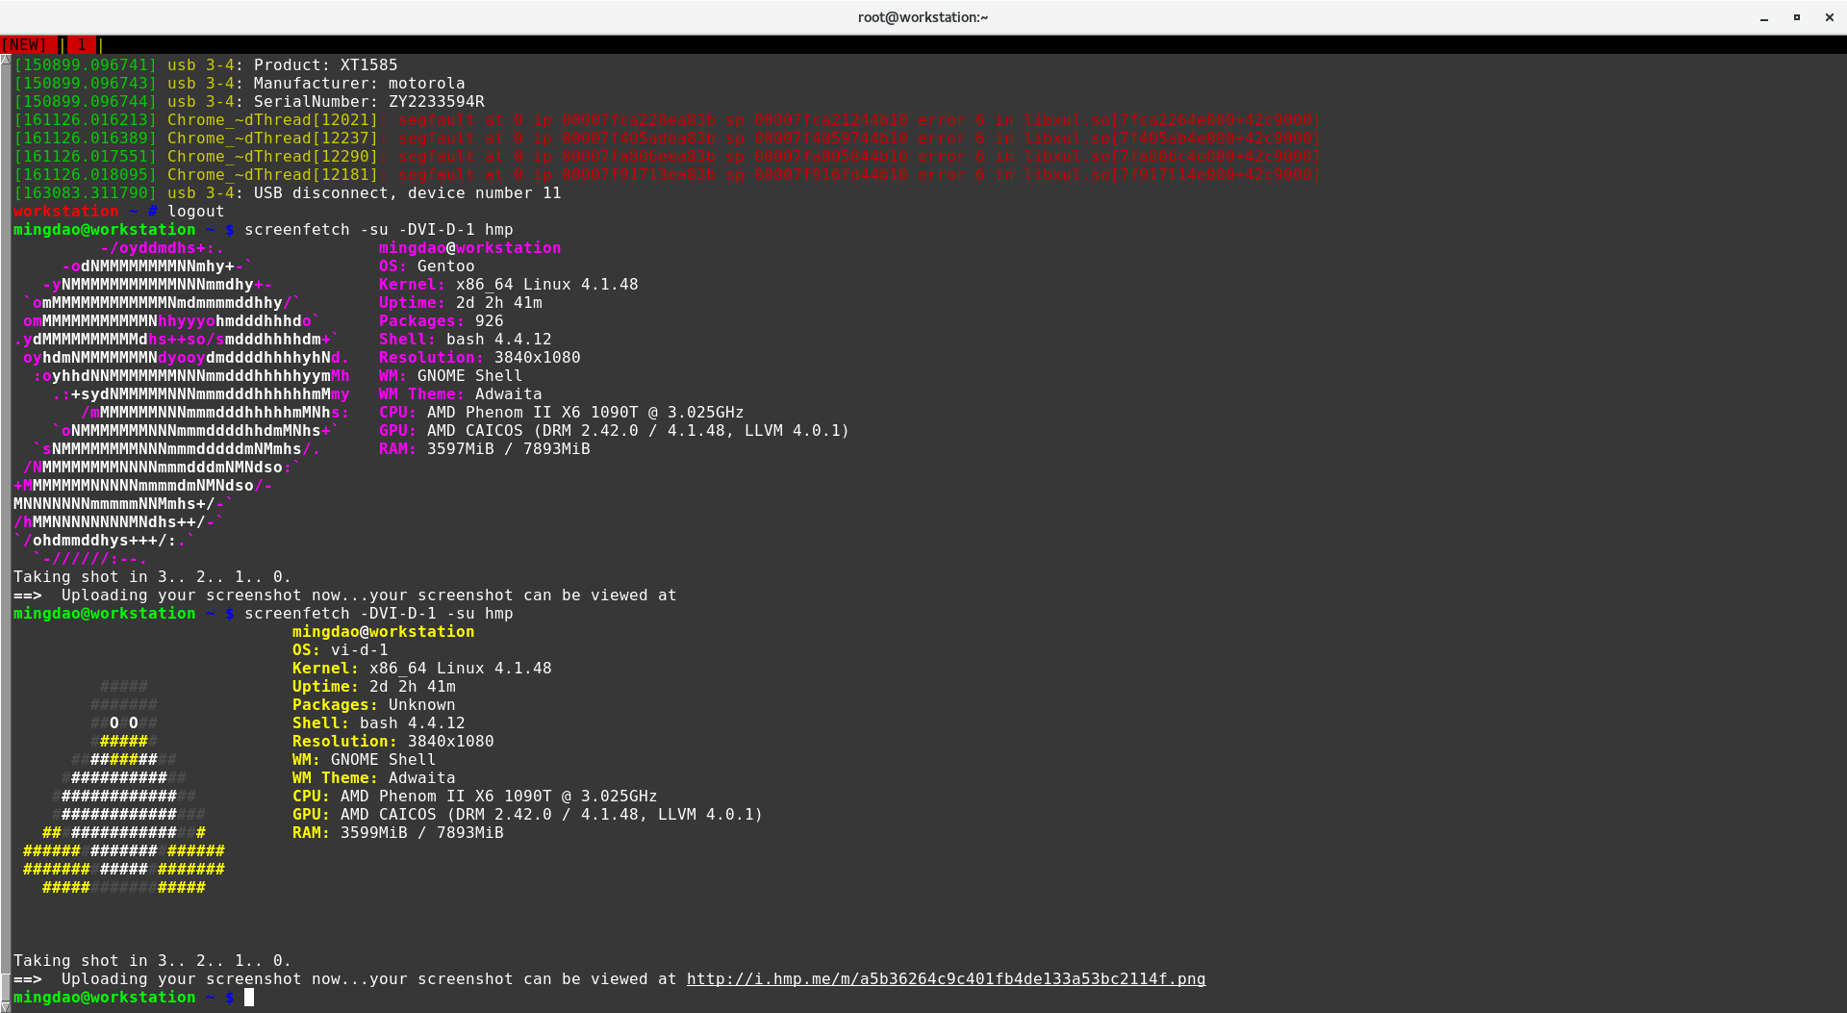Click the "Packages: 926" line
The image size is (1847, 1013).
441,320
